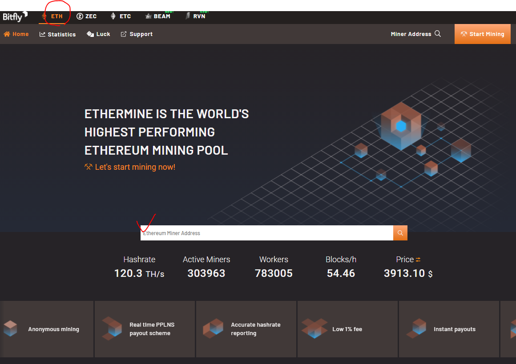This screenshot has width=516, height=364.
Task: Click the Support external-link icon
Action: (123, 34)
